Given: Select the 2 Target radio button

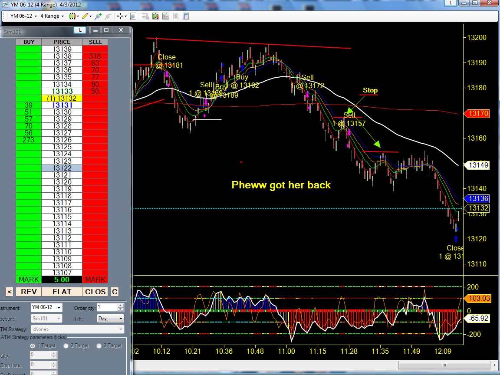Looking at the screenshot, I should pyautogui.click(x=66, y=345).
